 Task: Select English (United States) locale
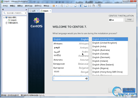click(110, 39)
